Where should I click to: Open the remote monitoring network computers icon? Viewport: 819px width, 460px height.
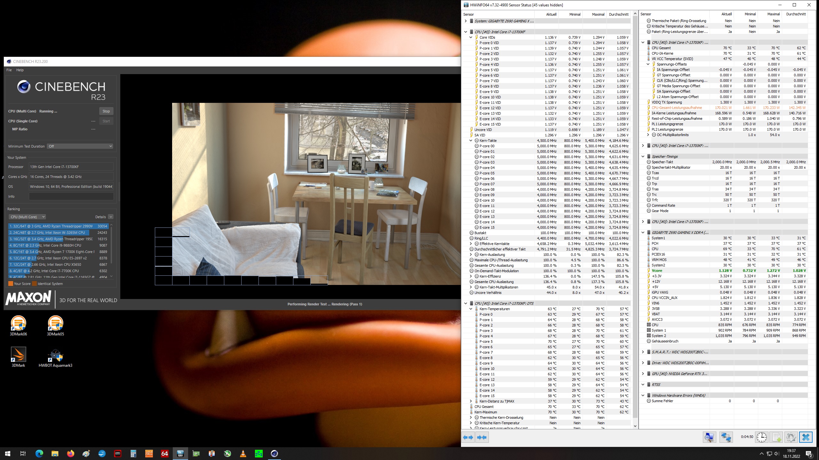tap(726, 437)
